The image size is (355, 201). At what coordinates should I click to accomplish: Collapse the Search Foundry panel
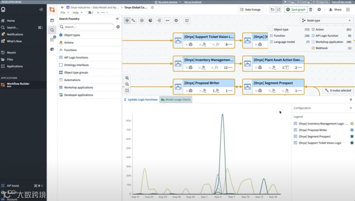tap(117, 19)
